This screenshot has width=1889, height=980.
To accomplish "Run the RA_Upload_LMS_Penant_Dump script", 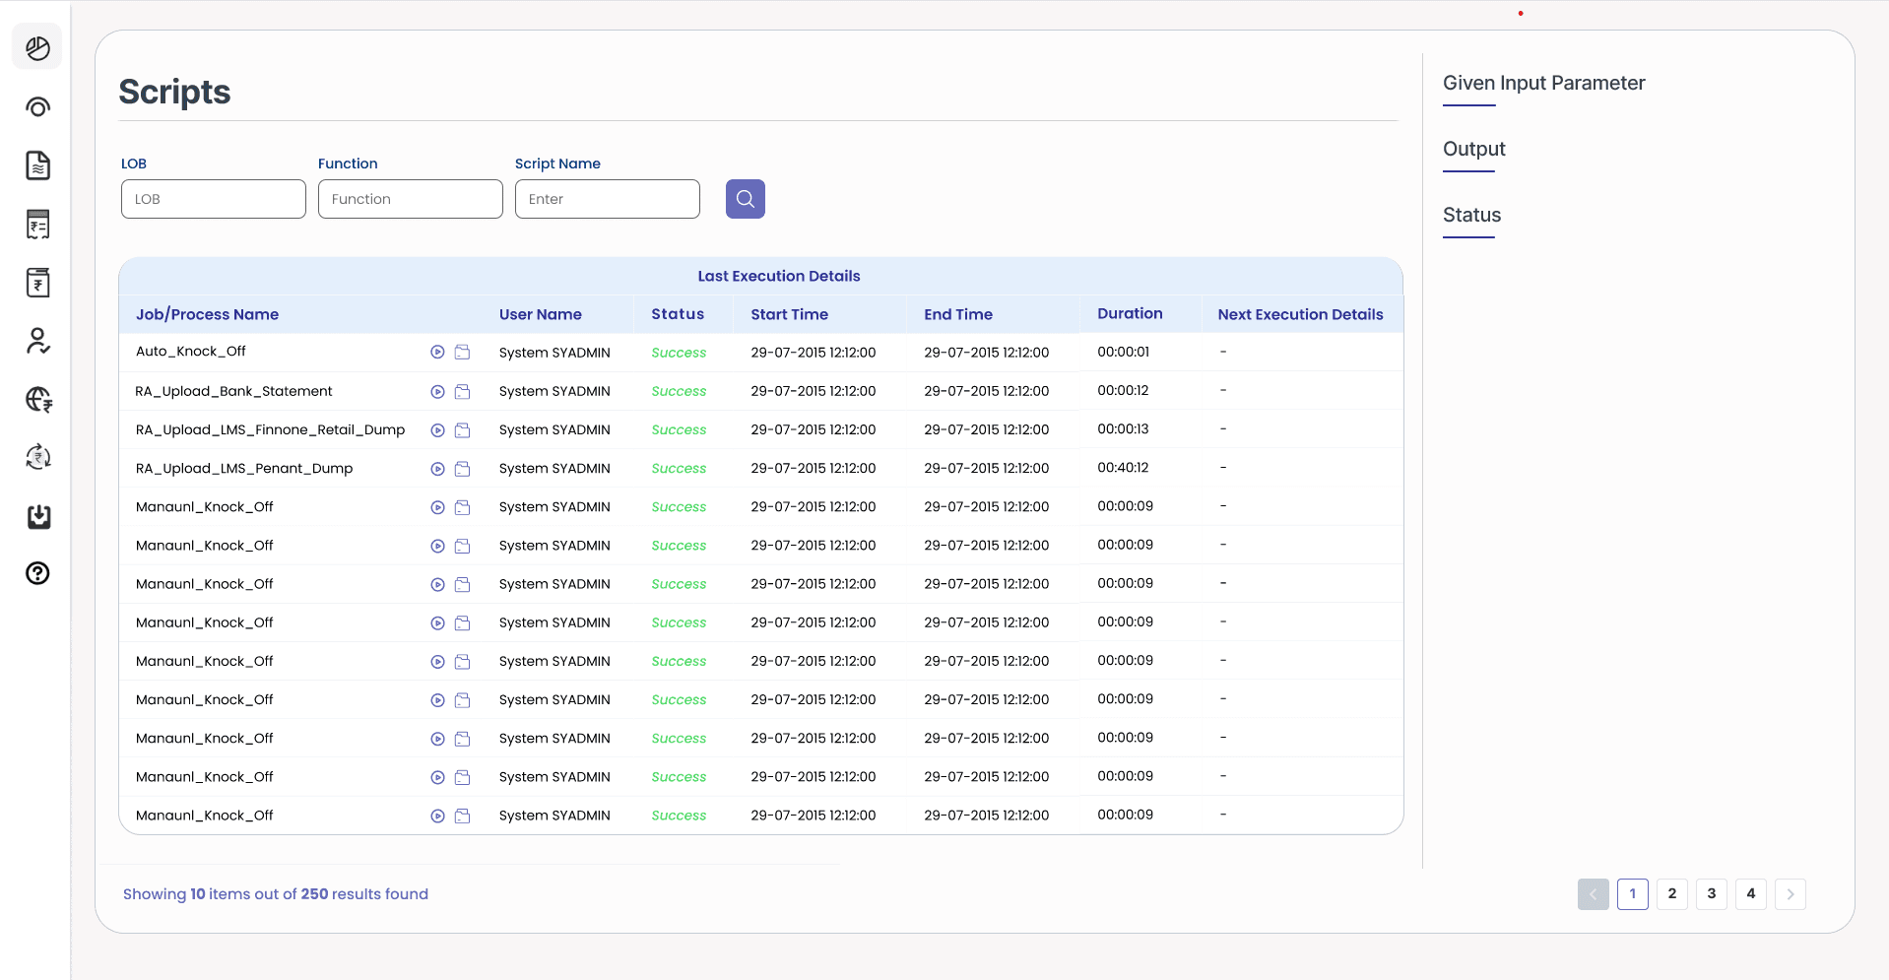I will [x=437, y=469].
